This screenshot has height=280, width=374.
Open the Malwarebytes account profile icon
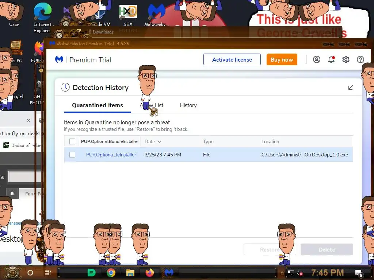[317, 59]
